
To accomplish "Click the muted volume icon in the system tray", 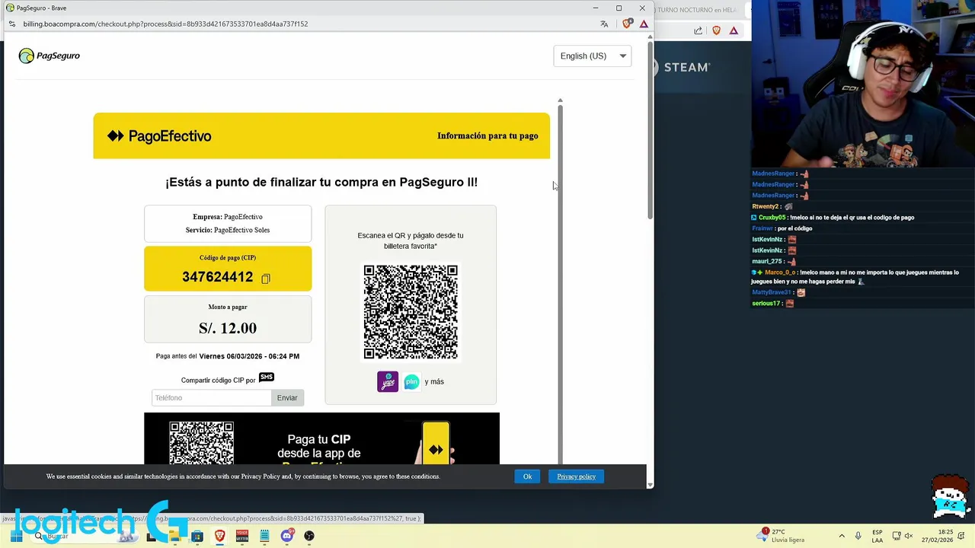I will (908, 536).
